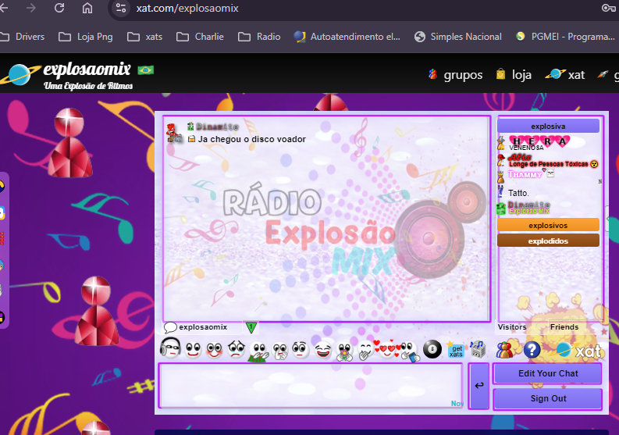Click the radio music player icon
619x435 pixels.
tap(478, 350)
